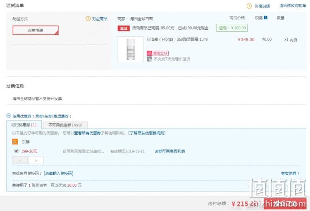Click the 299-30元 coupon label
310x211 pixels.
tap(29, 151)
